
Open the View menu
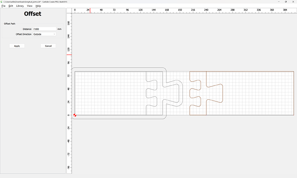(30, 6)
